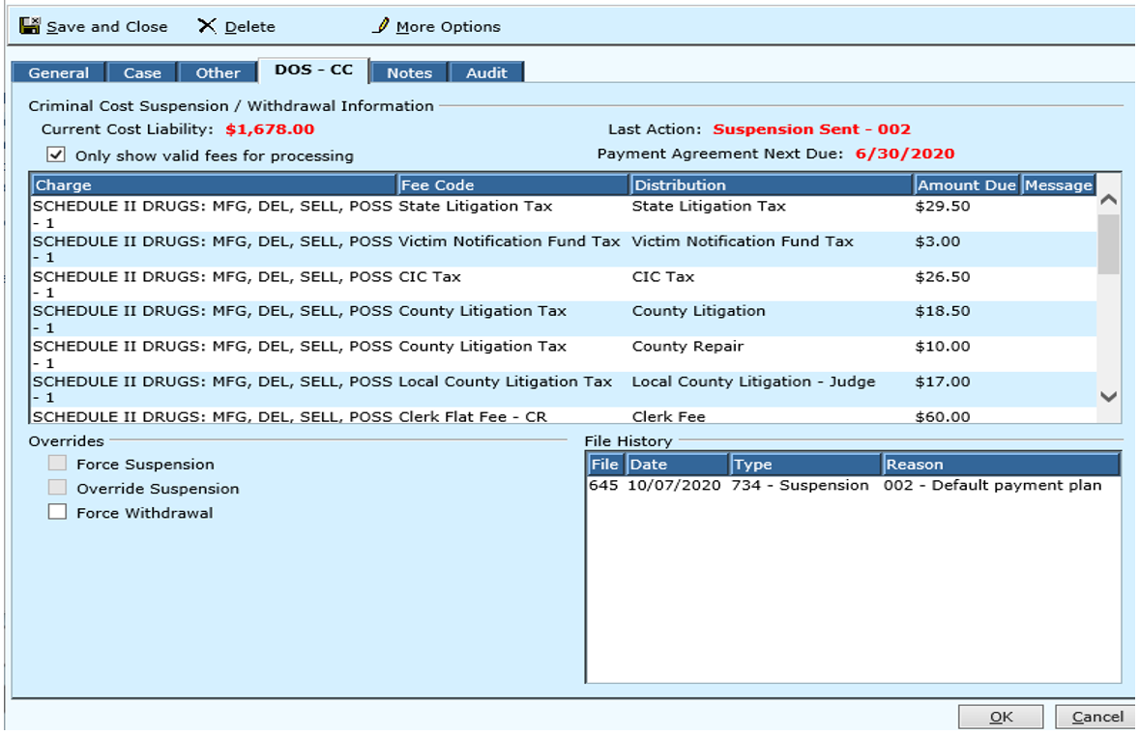Click the File column header in File History
1139x735 pixels.
coord(604,465)
